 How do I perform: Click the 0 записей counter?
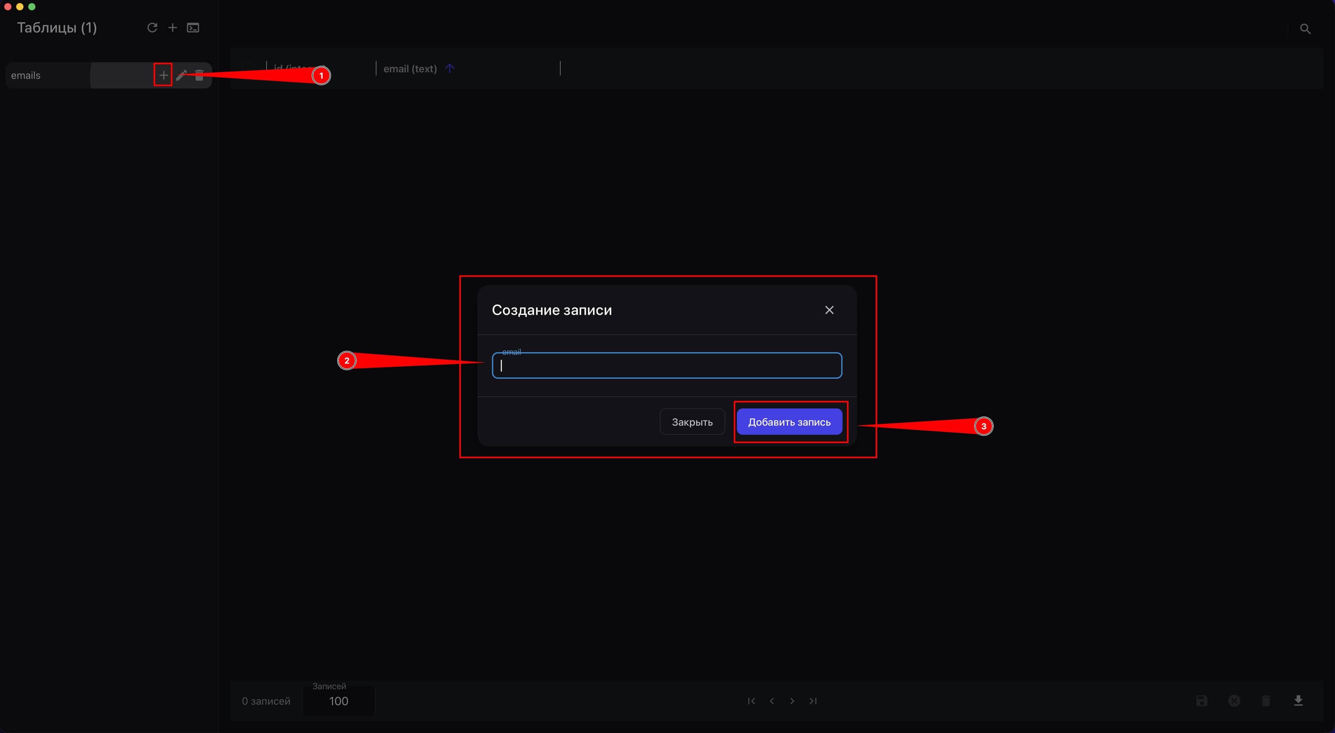(266, 701)
